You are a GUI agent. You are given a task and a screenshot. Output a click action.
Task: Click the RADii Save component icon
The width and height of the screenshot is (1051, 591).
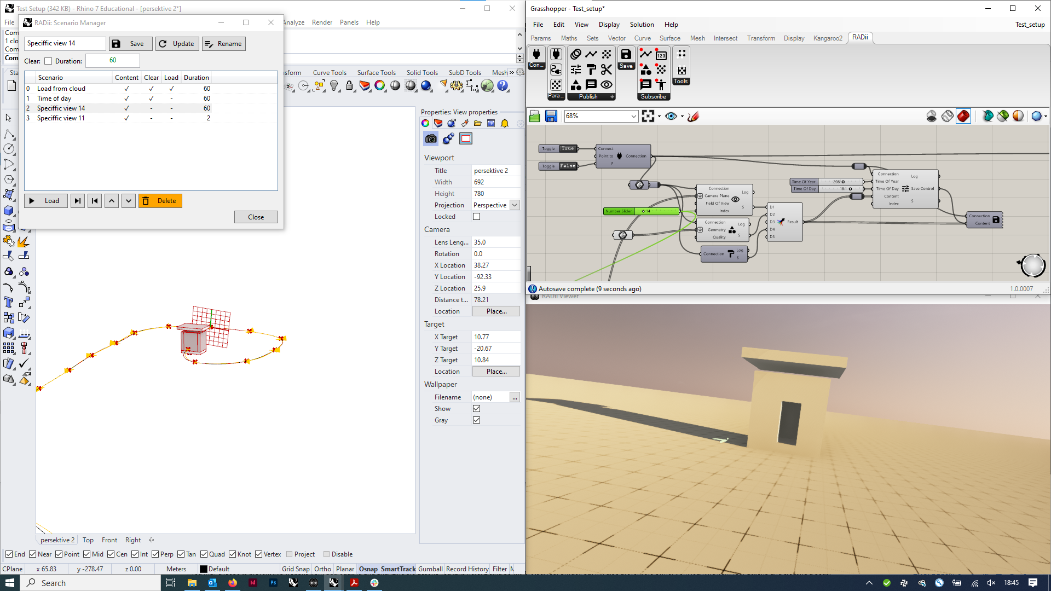pyautogui.click(x=626, y=54)
